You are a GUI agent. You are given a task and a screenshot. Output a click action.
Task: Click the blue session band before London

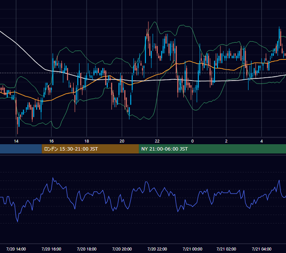tap(21, 149)
